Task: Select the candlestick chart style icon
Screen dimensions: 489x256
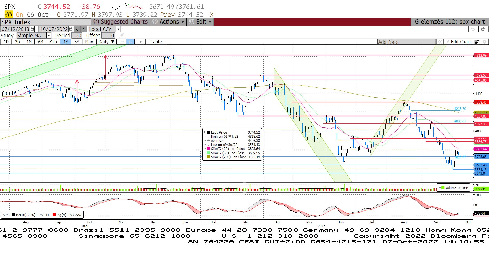Action: [x=130, y=42]
